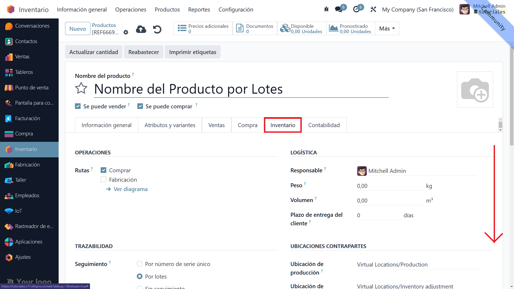Image resolution: width=514 pixels, height=289 pixels.
Task: Open the conversations messages icon
Action: tap(339, 9)
